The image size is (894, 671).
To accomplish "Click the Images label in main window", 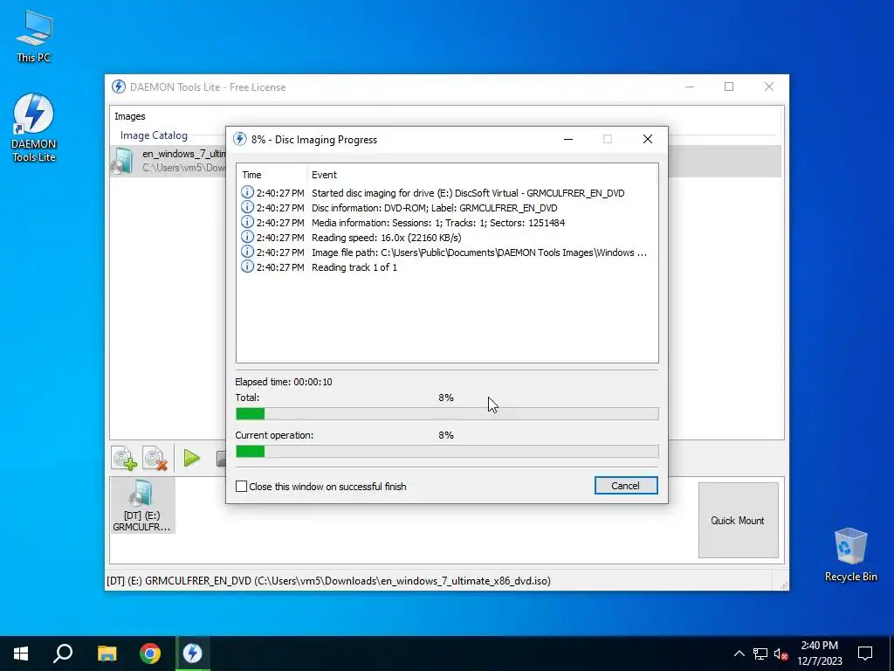I will 130,116.
